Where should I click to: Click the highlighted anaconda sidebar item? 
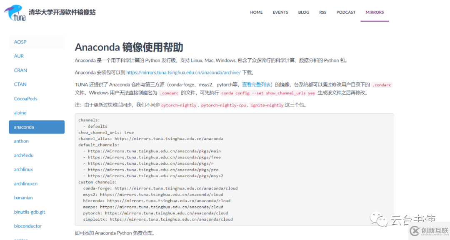[x=37, y=127]
